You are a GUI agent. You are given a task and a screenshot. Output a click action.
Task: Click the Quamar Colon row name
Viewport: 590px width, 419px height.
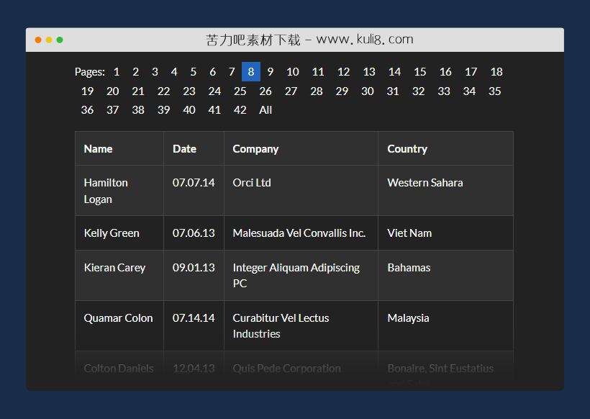[x=118, y=318]
